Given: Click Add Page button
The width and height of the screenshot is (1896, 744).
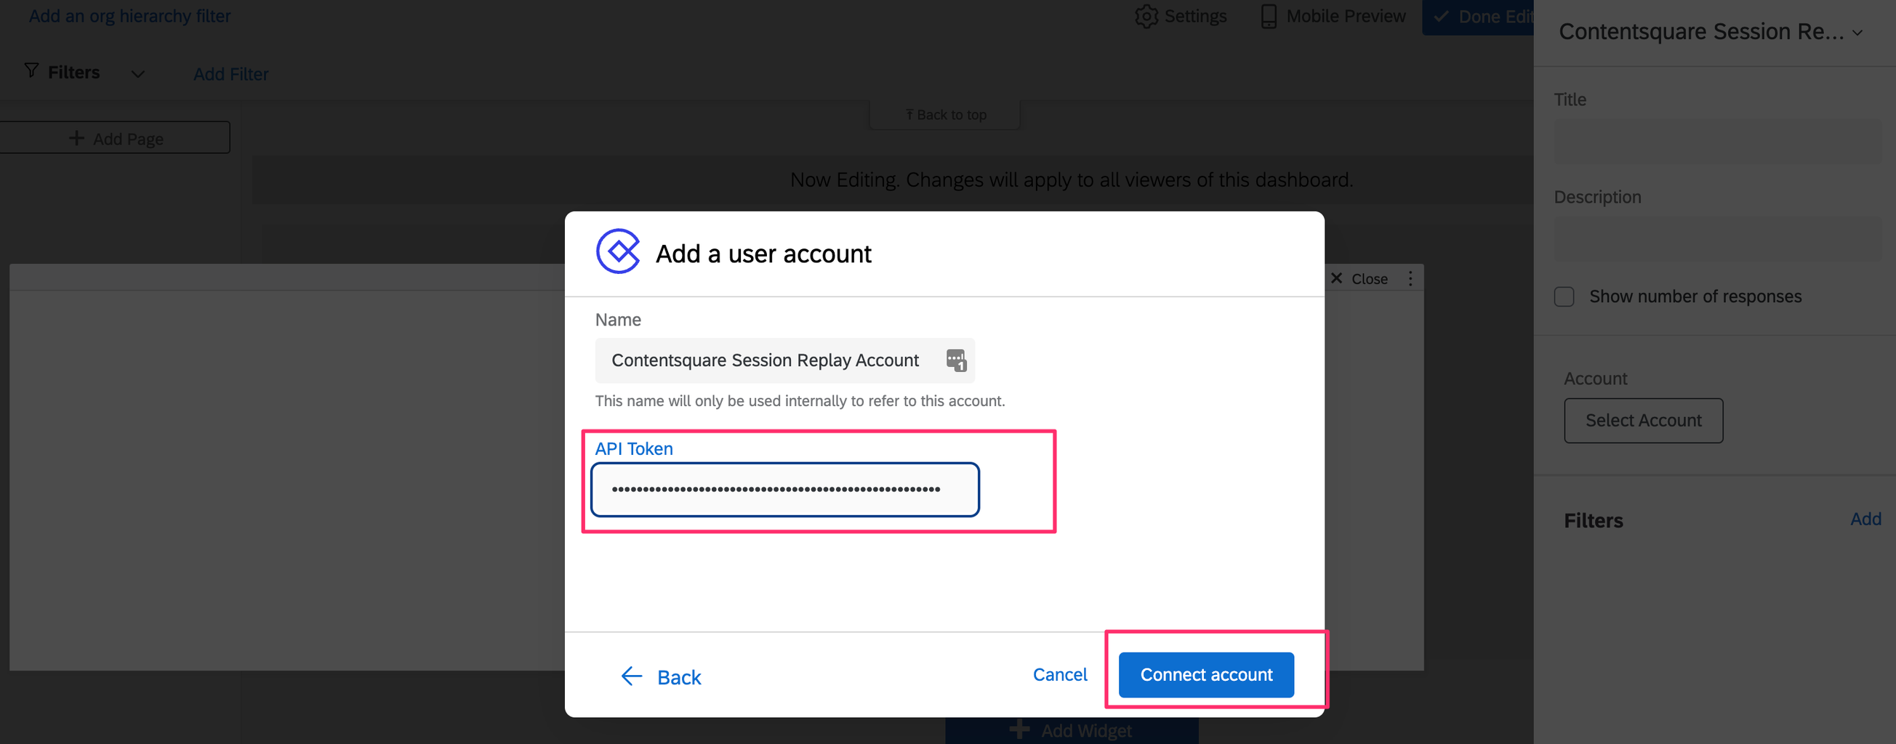Looking at the screenshot, I should [x=115, y=138].
